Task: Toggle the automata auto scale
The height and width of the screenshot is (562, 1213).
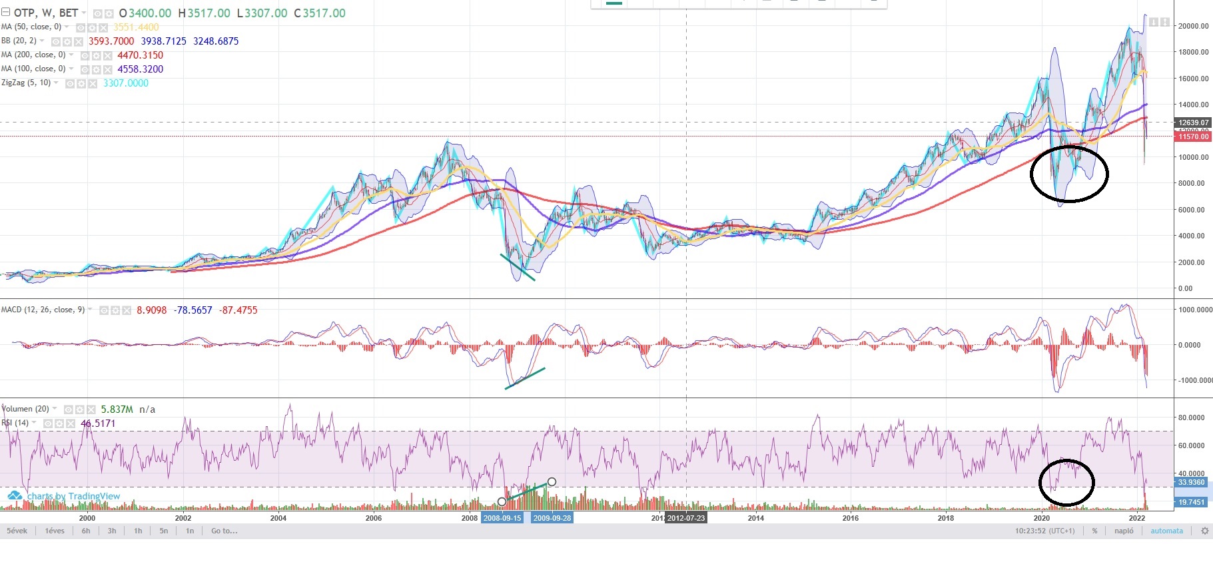Action: click(x=1166, y=531)
